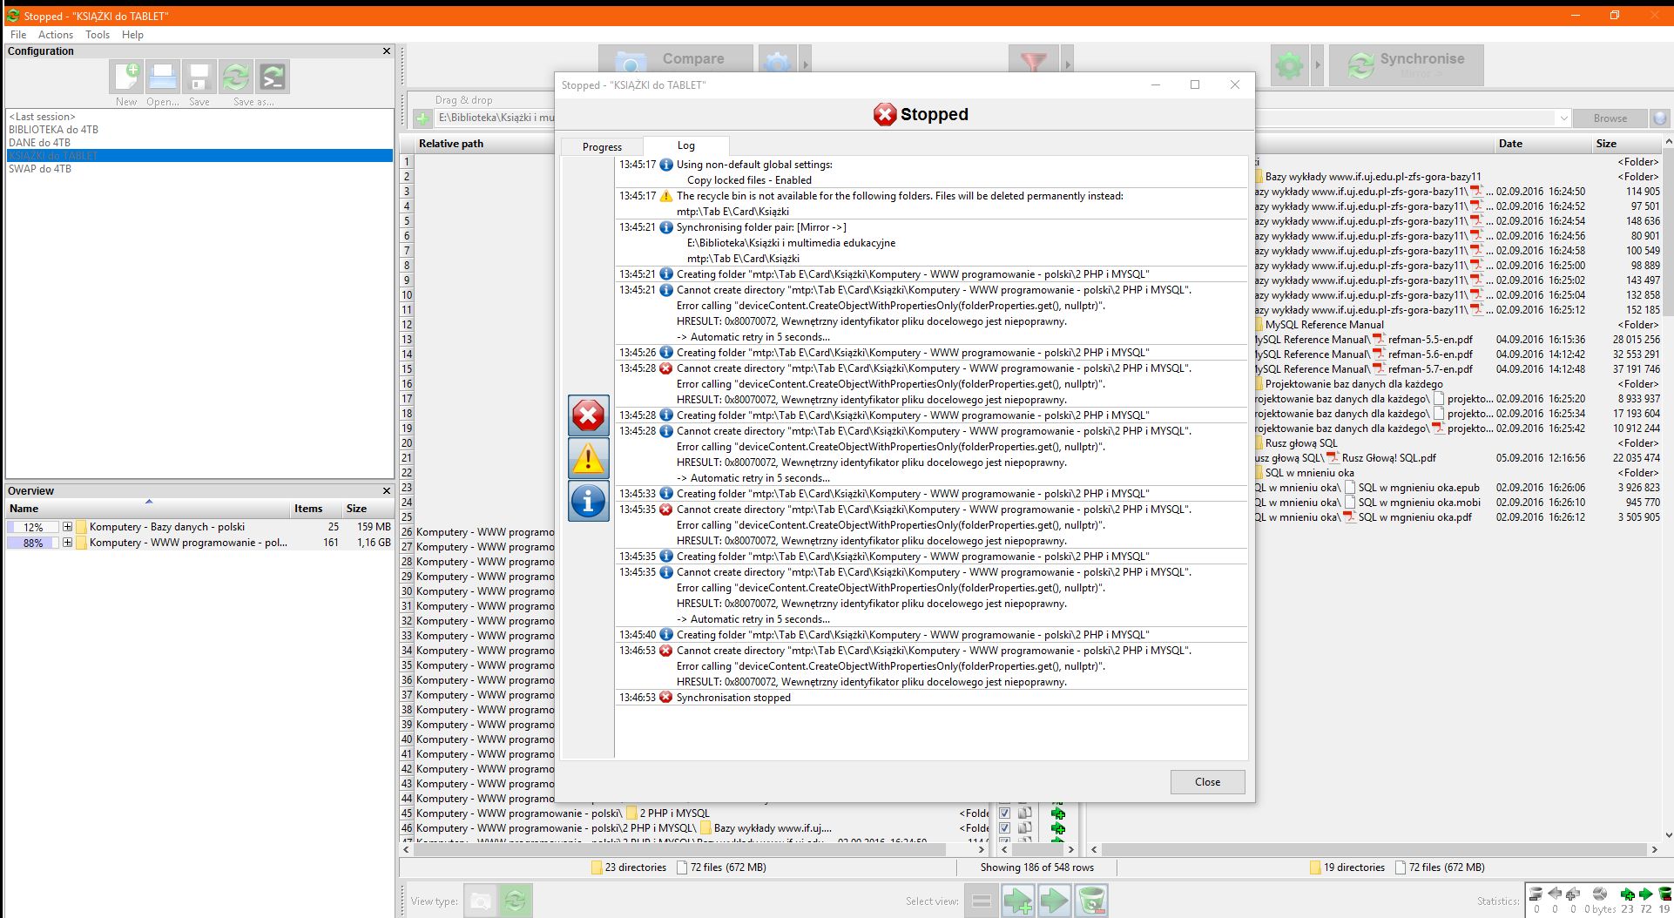Click left folder path input field

click(494, 118)
